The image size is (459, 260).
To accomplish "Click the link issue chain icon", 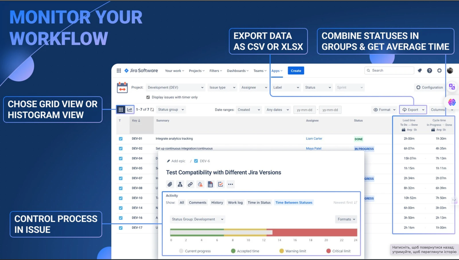I will click(190, 184).
